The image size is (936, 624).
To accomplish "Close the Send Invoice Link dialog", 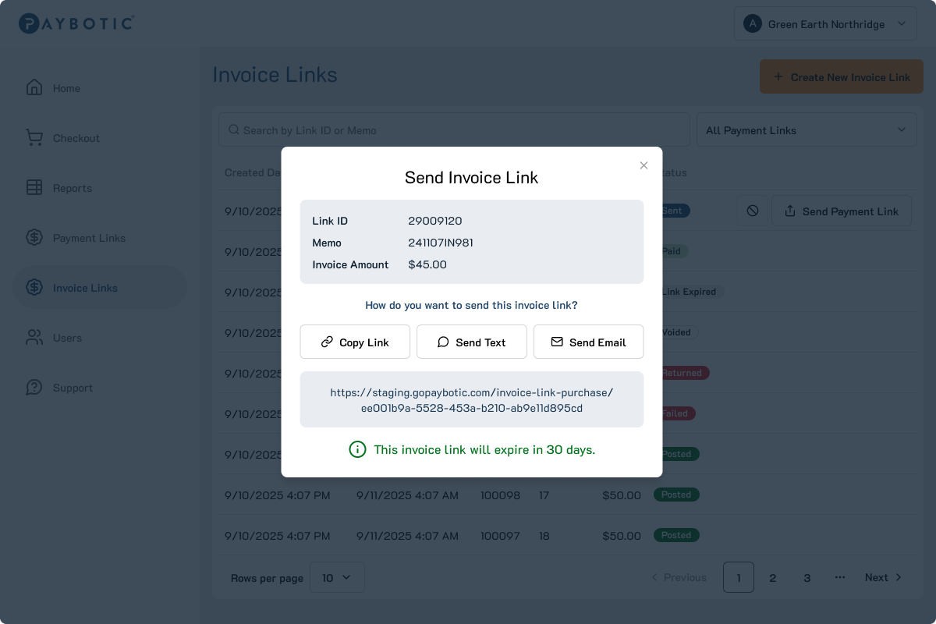I will [643, 165].
